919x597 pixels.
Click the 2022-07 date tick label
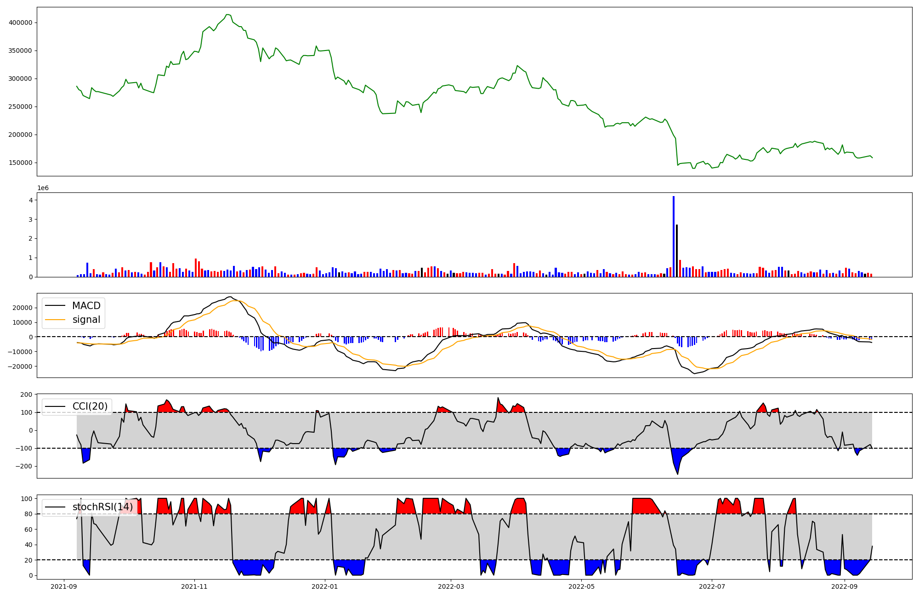pyautogui.click(x=712, y=586)
